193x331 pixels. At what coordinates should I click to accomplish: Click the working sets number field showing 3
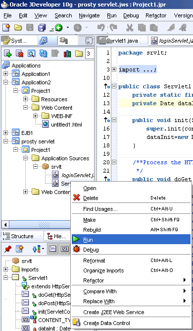click(x=90, y=54)
